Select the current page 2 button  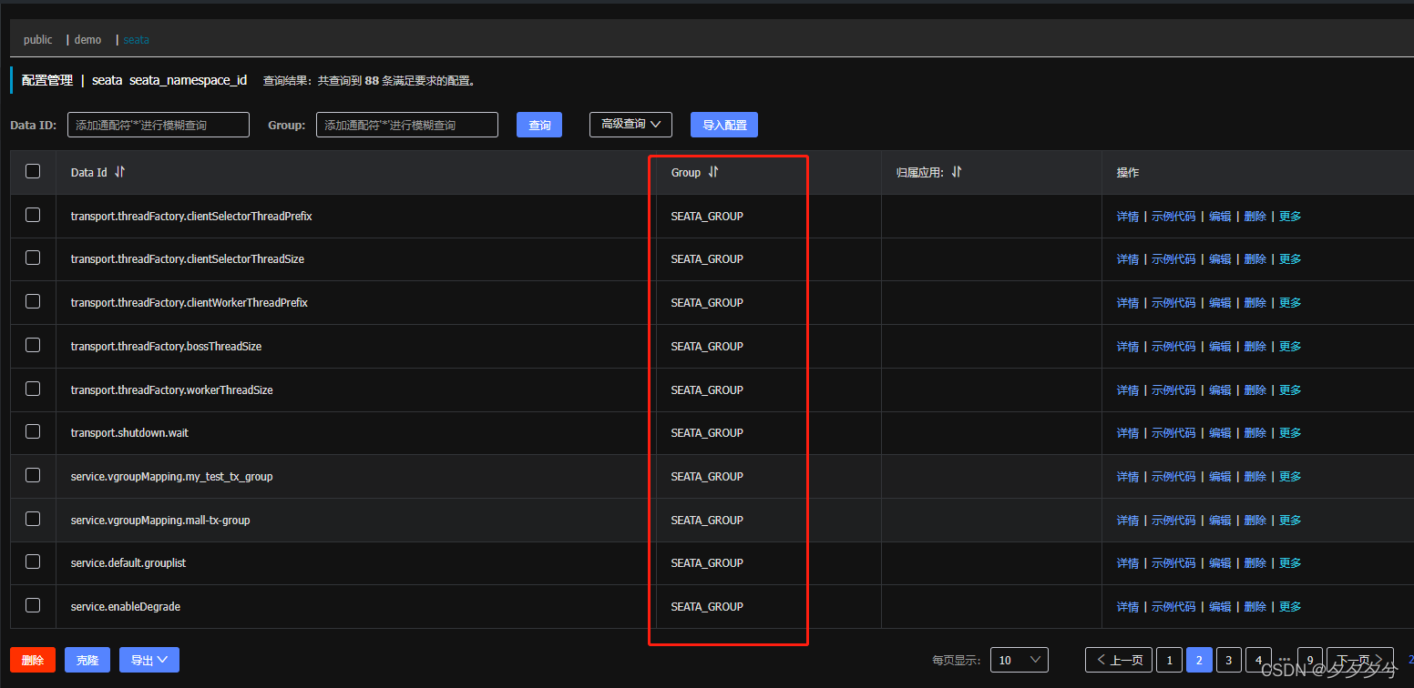point(1199,660)
